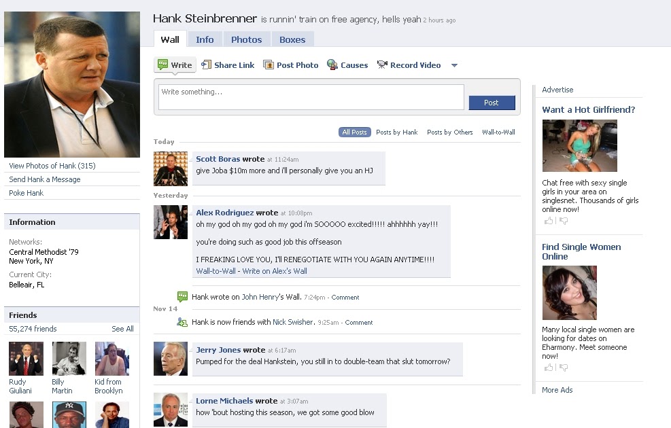Thumbs down the Find Single Women ad
Image resolution: width=671 pixels, height=428 pixels.
564,368
